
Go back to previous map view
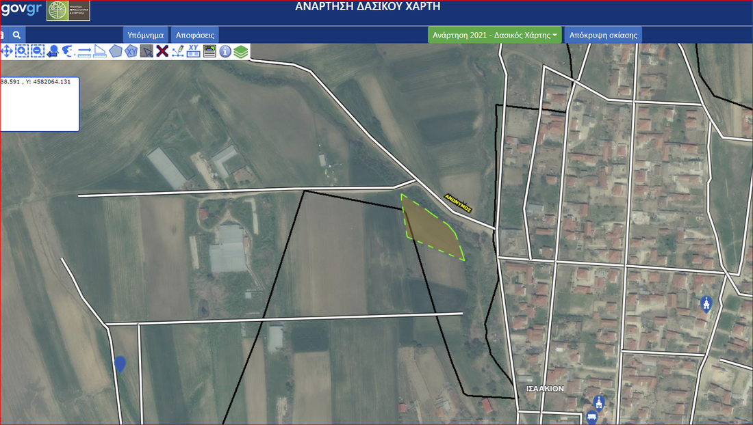click(53, 51)
